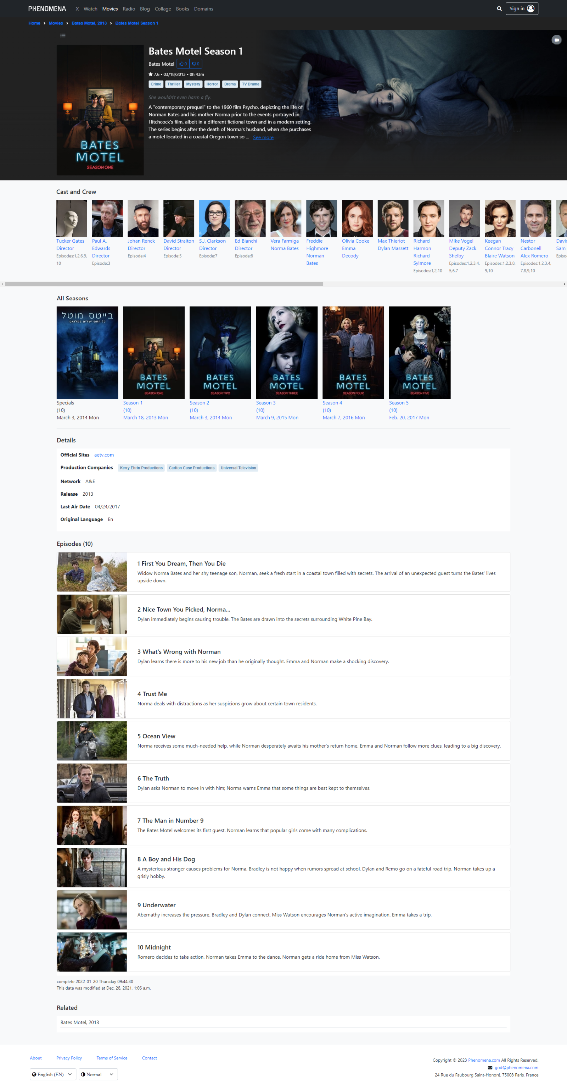The height and width of the screenshot is (1090, 567).
Task: Select Vera Farmiga's cast photo
Action: tap(286, 218)
